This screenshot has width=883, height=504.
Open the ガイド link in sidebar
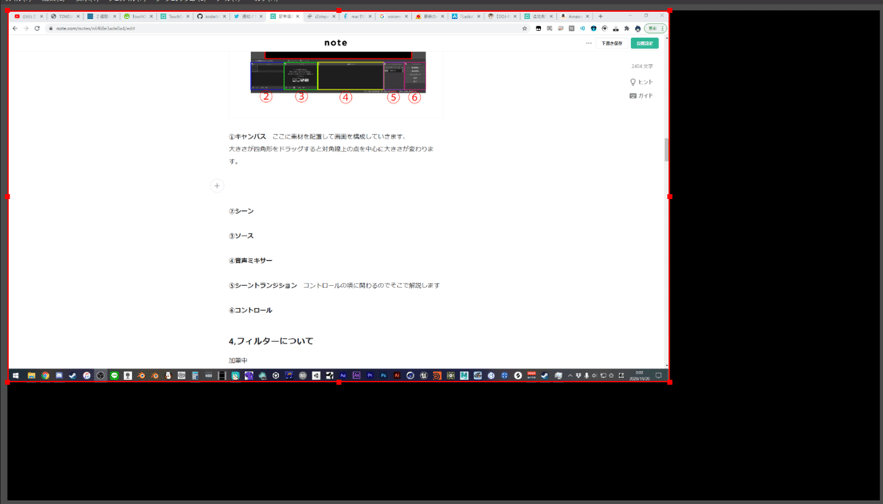(641, 96)
